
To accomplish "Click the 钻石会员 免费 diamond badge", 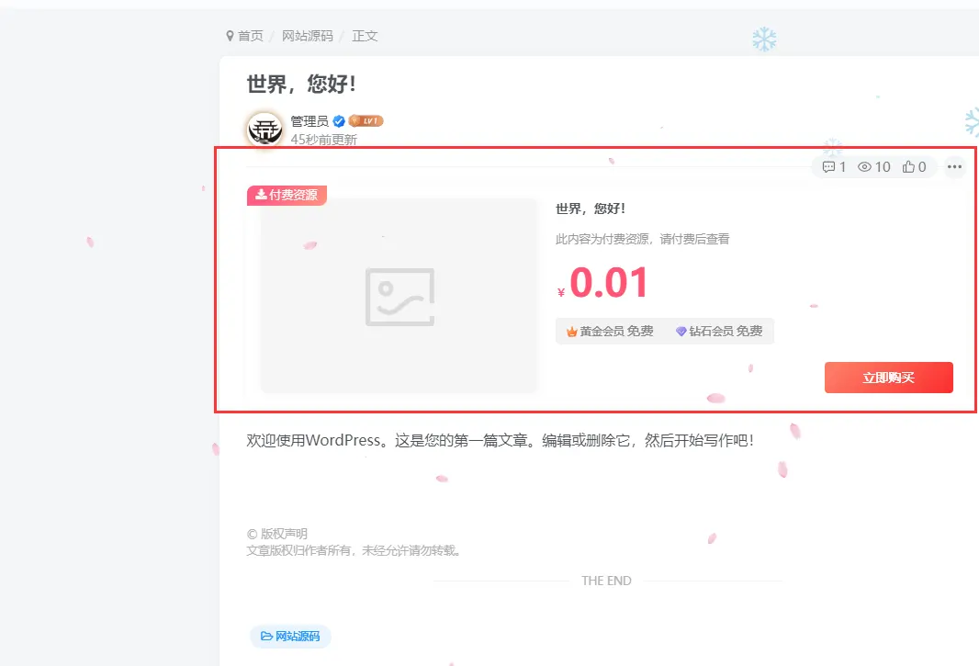I will click(719, 331).
